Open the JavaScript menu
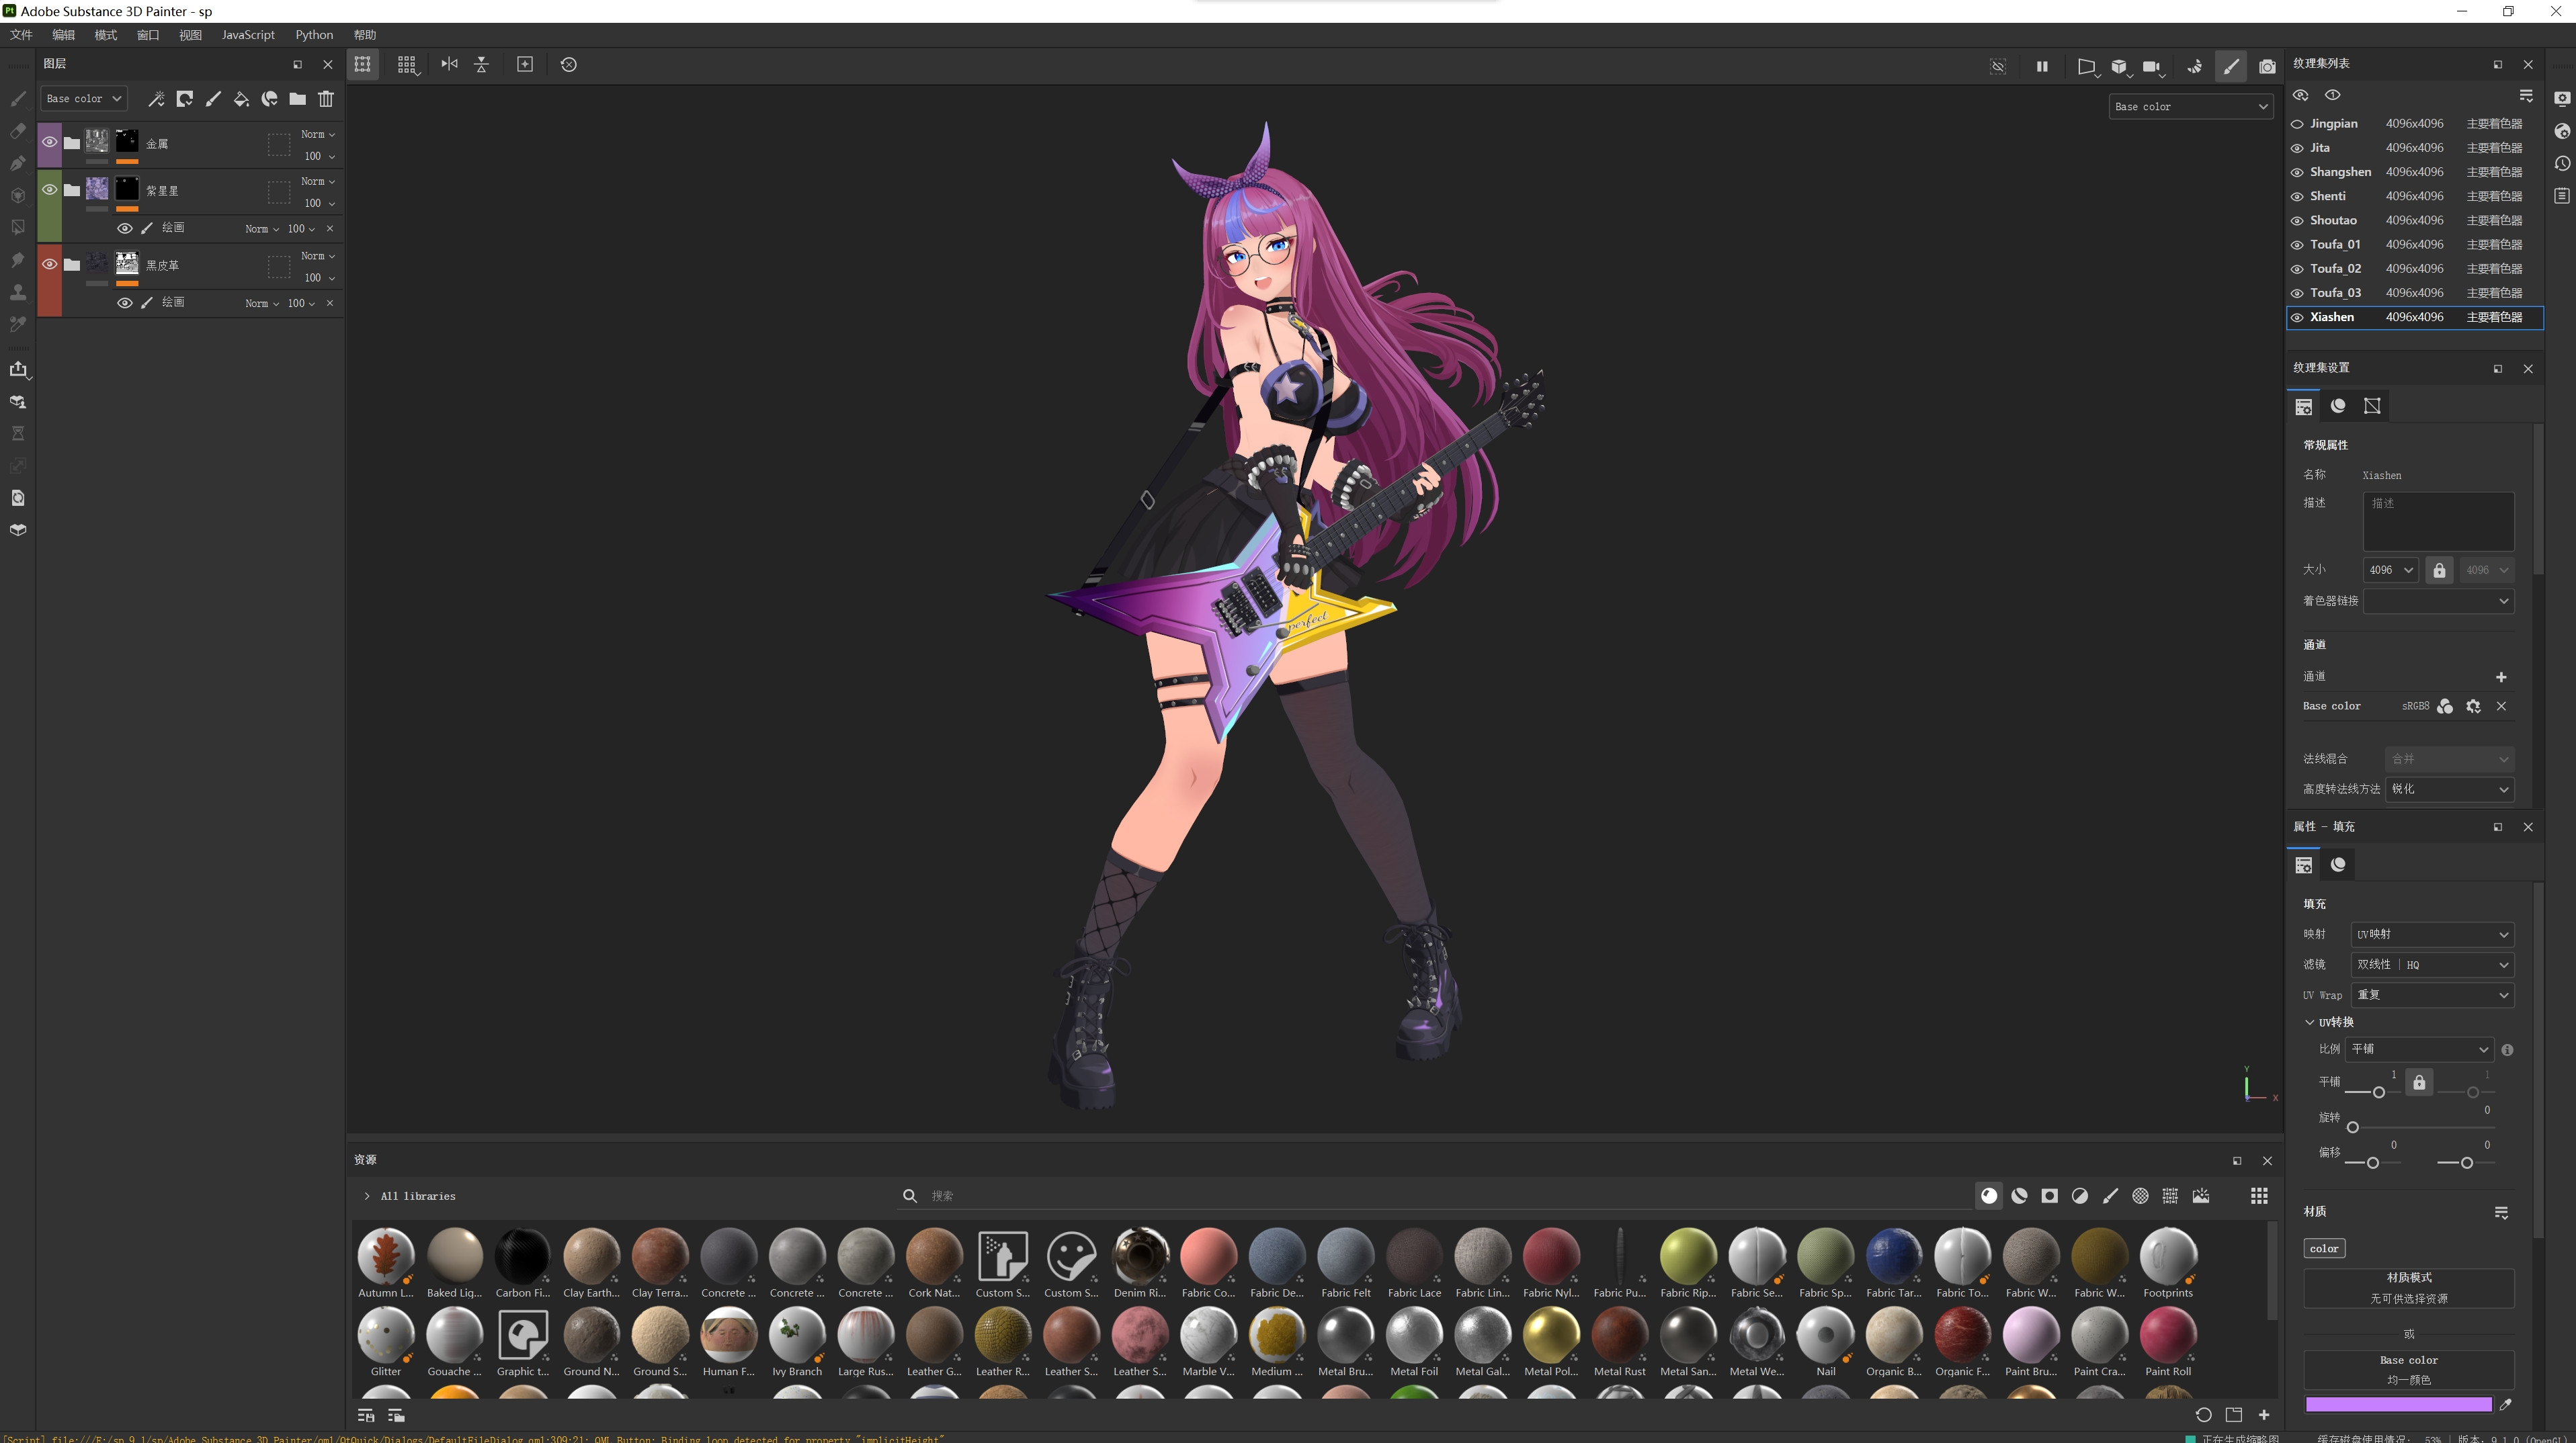2576x1443 pixels. 248,35
